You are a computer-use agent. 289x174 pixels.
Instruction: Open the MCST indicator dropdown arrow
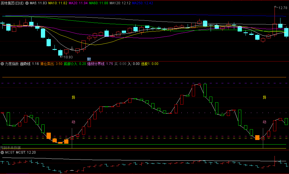2,152
